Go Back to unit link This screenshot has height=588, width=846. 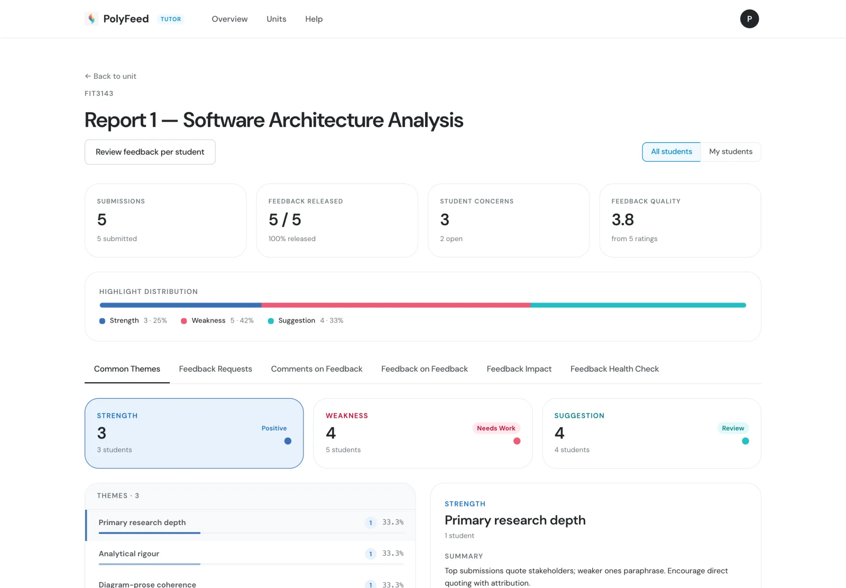tap(111, 76)
